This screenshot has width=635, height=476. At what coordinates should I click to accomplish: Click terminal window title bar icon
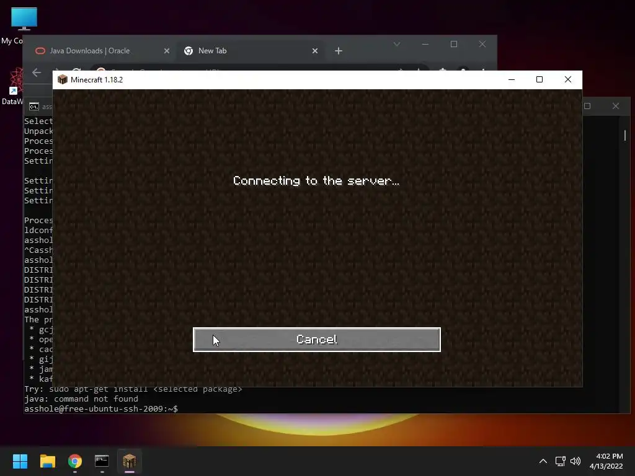click(x=34, y=107)
